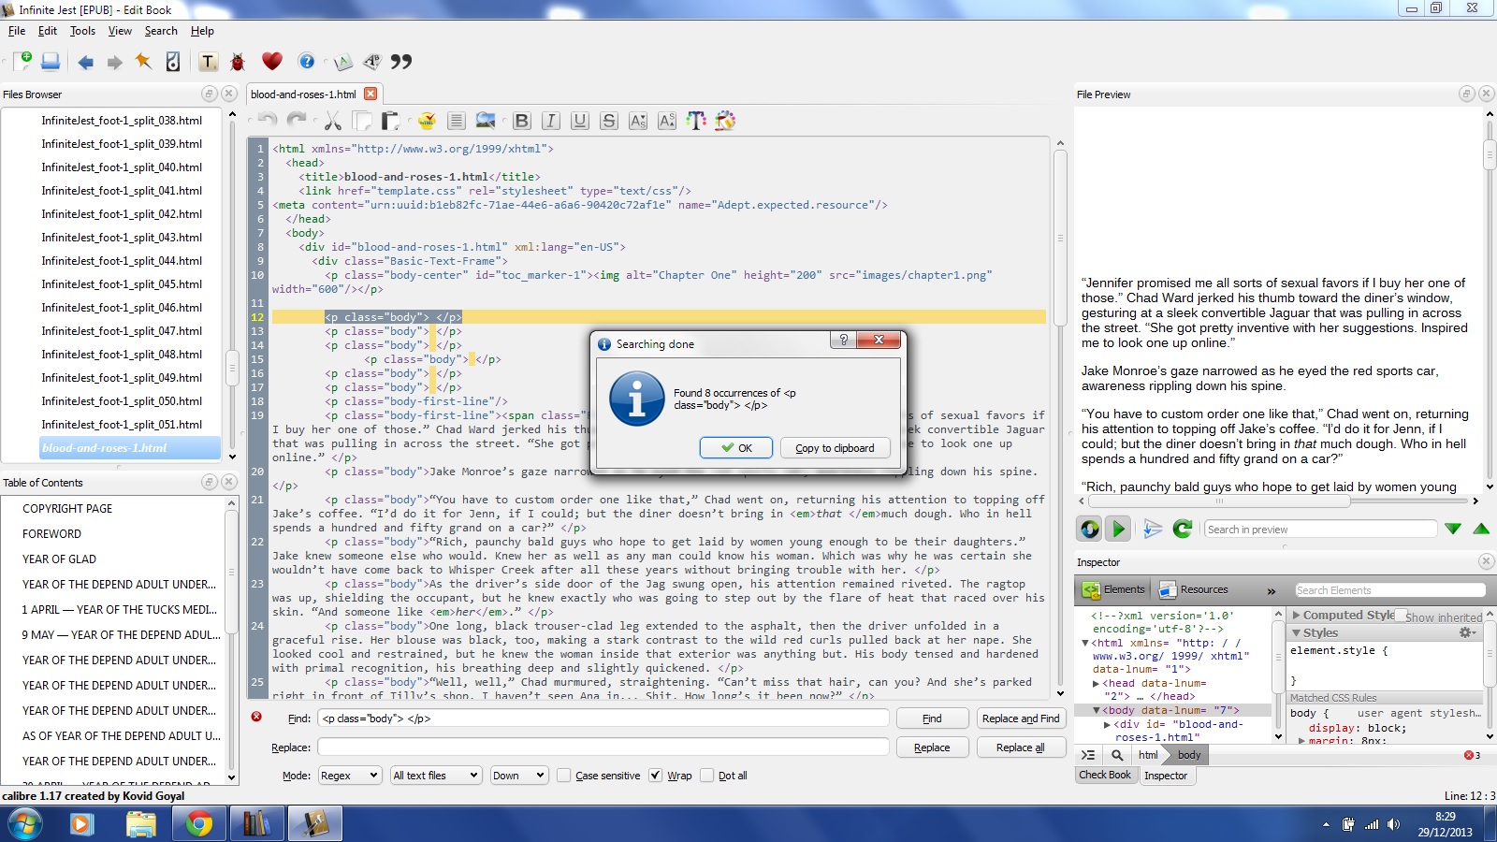Viewport: 1497px width, 842px height.
Task: Click the letter T toolbar icon
Action: 209,62
